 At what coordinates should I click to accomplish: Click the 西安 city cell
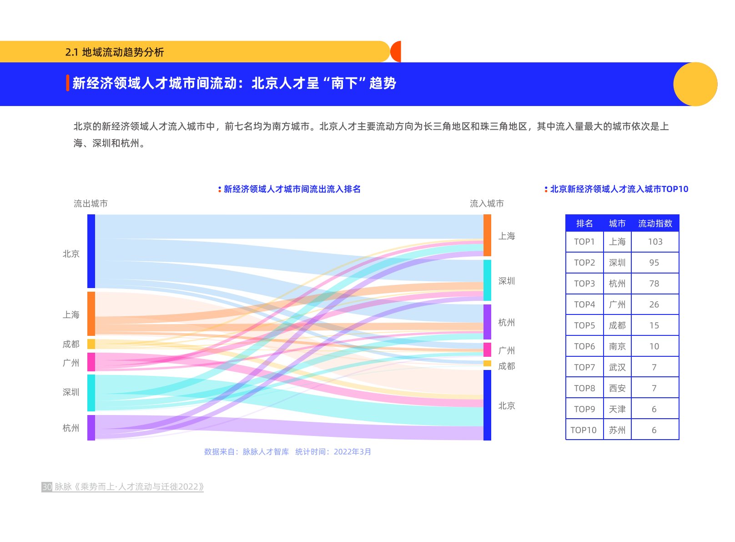[617, 388]
